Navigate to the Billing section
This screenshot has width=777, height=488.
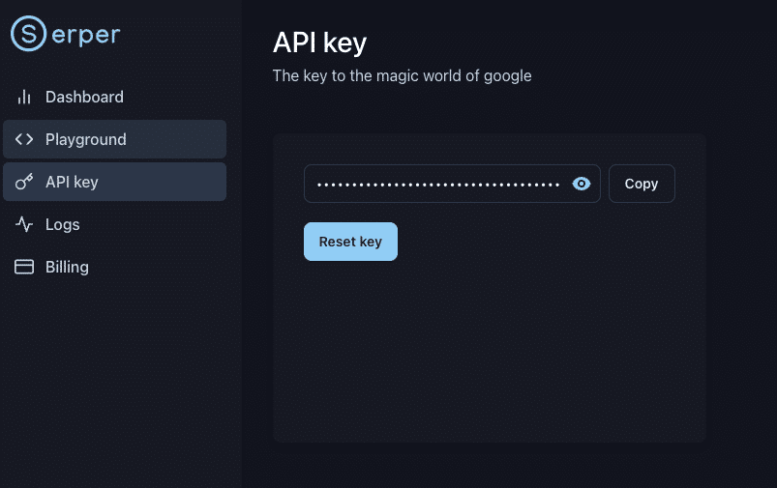point(67,267)
